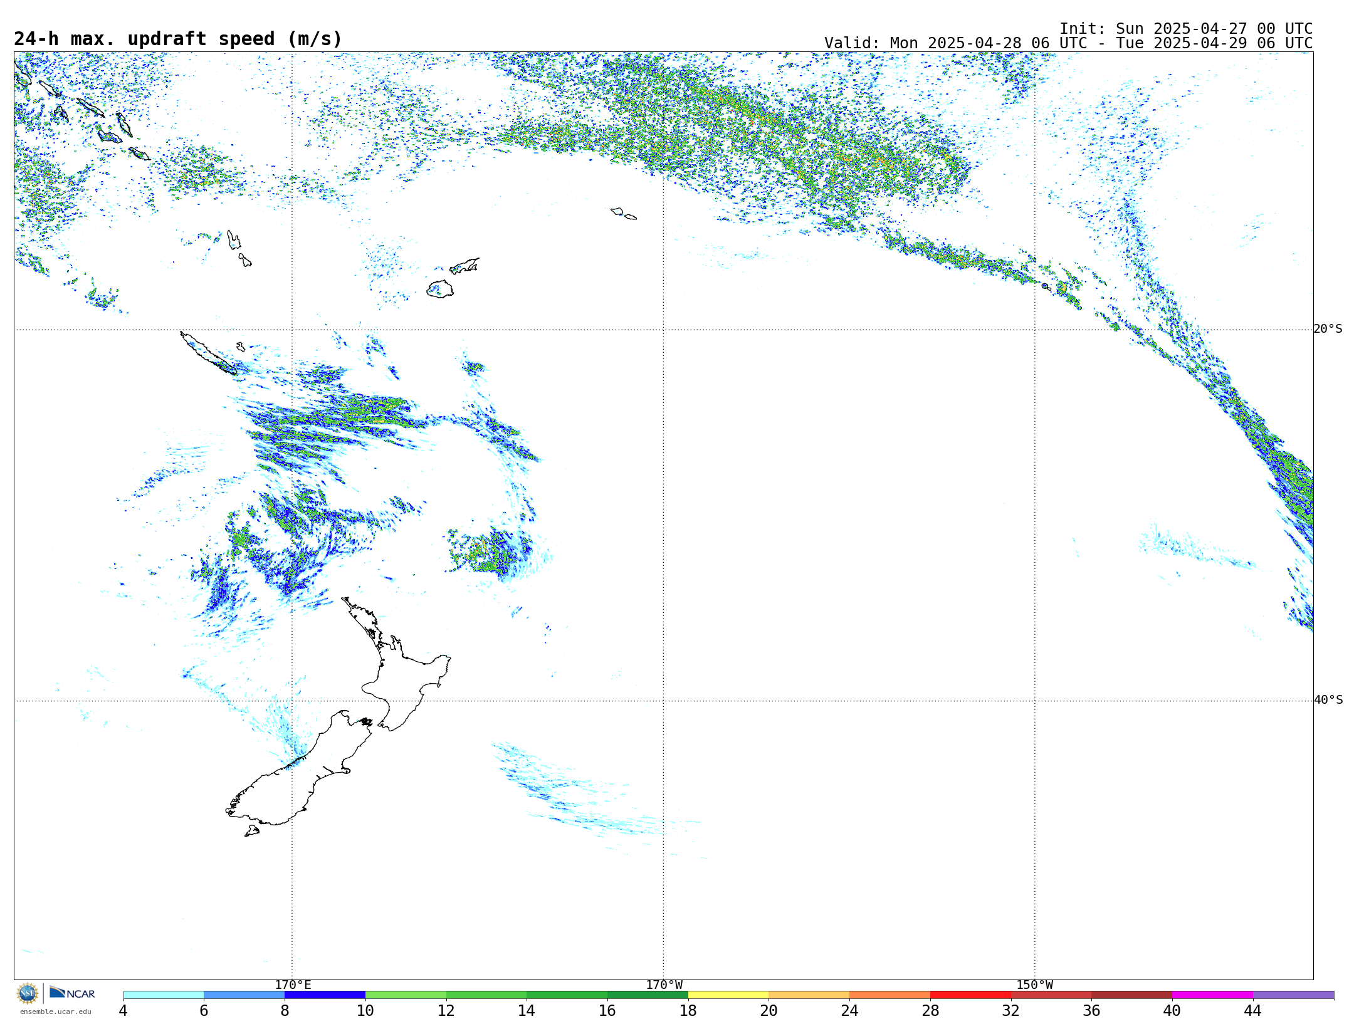Viewport: 1354px width, 1019px height.
Task: Click the NSF logo icon
Action: 28,993
